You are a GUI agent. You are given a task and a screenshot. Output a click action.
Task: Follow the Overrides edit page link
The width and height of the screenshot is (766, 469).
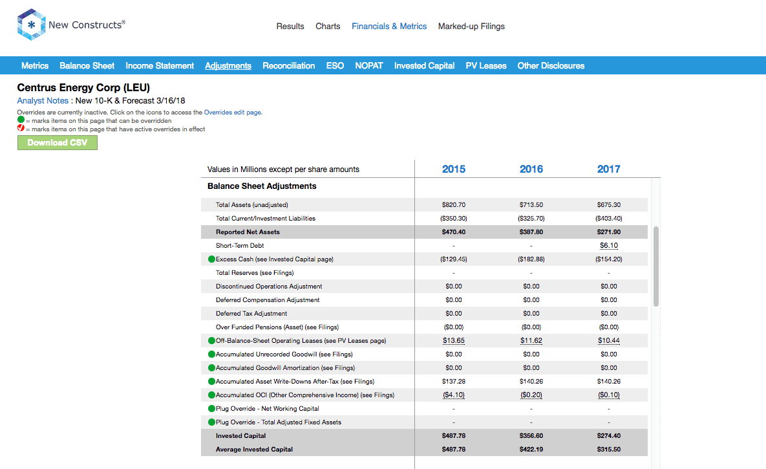click(233, 113)
